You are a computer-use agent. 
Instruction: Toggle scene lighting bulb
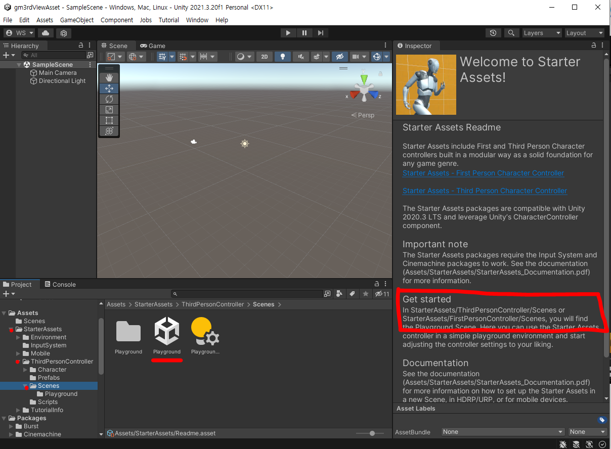point(283,57)
